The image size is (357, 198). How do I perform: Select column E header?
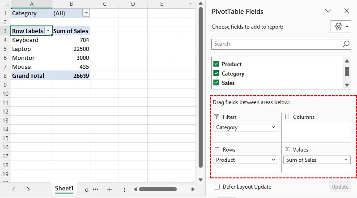point(161,4)
